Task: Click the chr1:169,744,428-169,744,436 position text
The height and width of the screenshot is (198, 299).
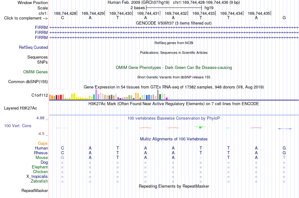Action: [206, 3]
